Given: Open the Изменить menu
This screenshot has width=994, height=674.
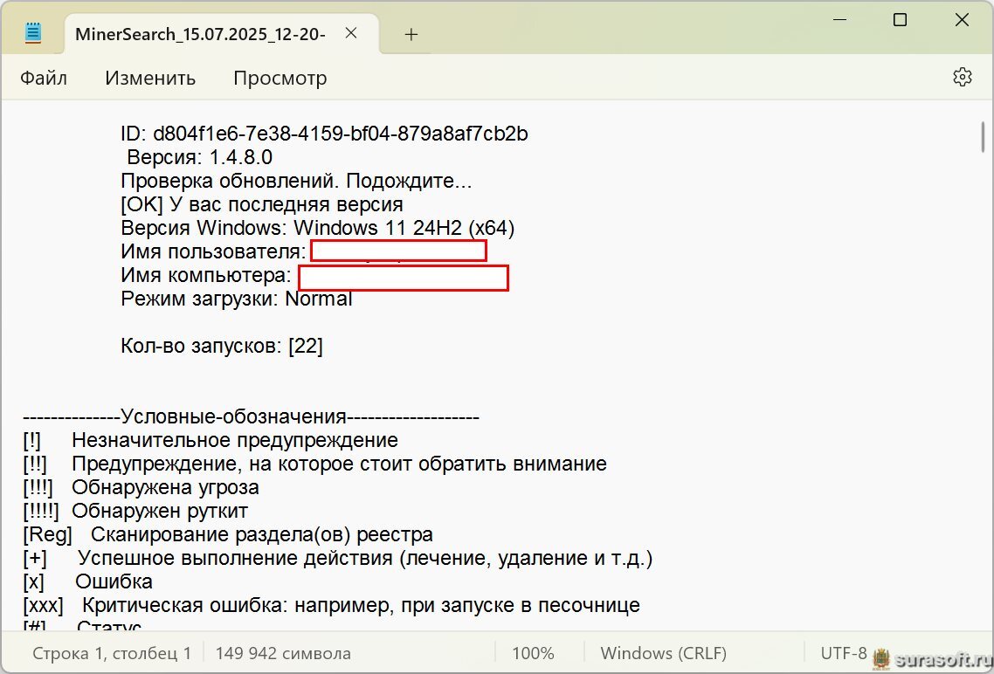Looking at the screenshot, I should tap(150, 78).
